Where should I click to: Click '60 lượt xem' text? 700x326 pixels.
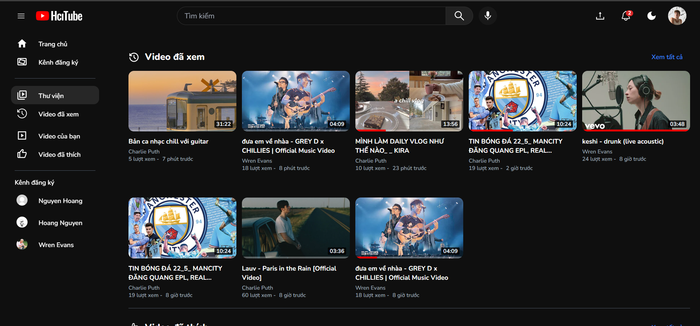(257, 295)
